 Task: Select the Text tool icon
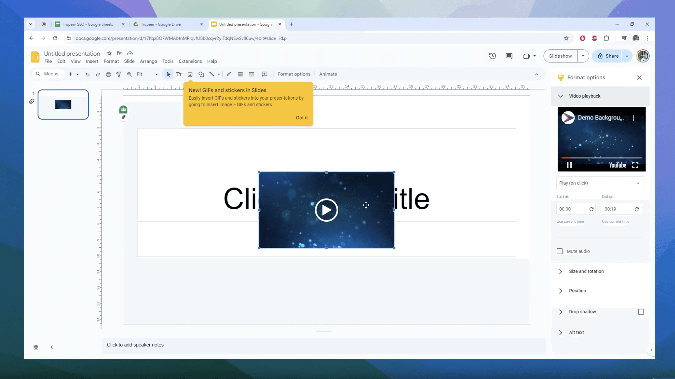click(179, 74)
